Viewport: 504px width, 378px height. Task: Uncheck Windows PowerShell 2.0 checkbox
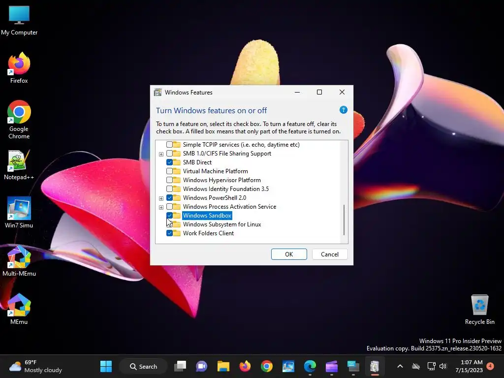click(x=169, y=198)
